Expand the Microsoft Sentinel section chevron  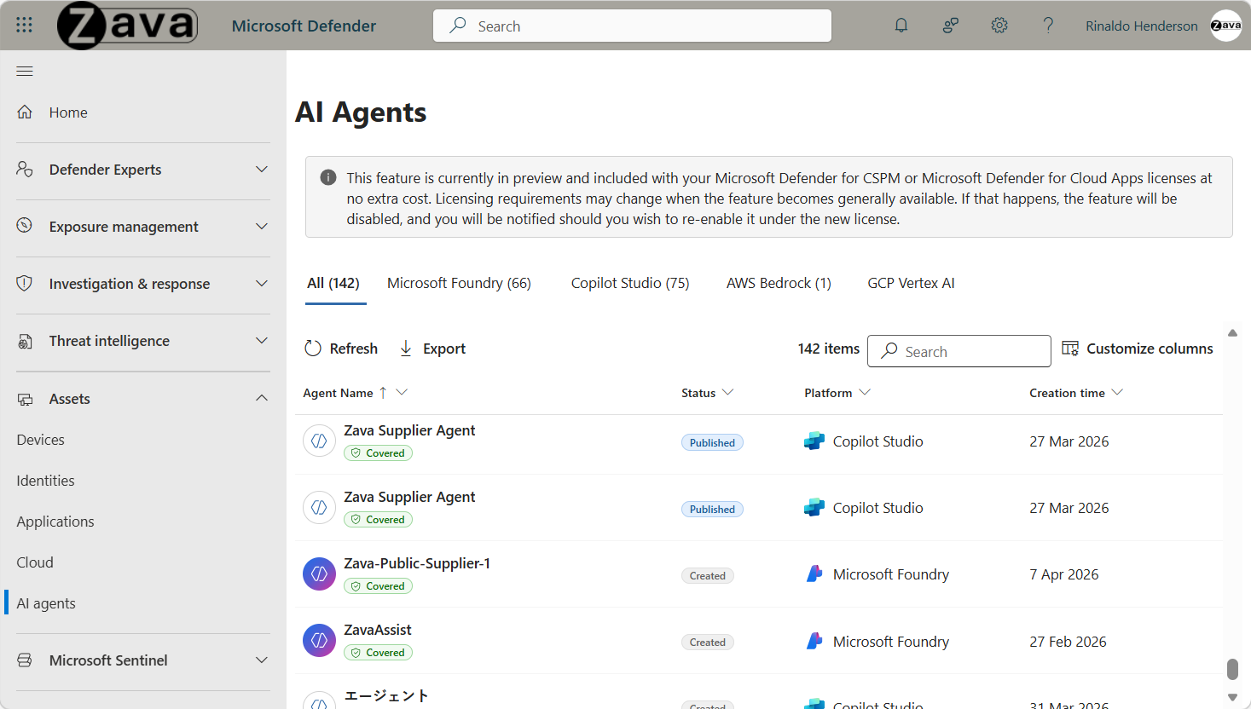(262, 660)
